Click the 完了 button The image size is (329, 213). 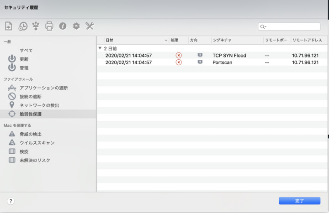click(299, 201)
